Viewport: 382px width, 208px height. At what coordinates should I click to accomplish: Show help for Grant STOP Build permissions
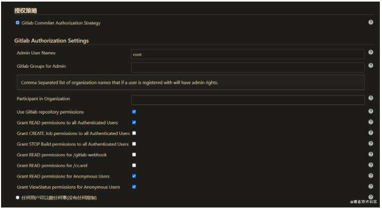(x=371, y=143)
